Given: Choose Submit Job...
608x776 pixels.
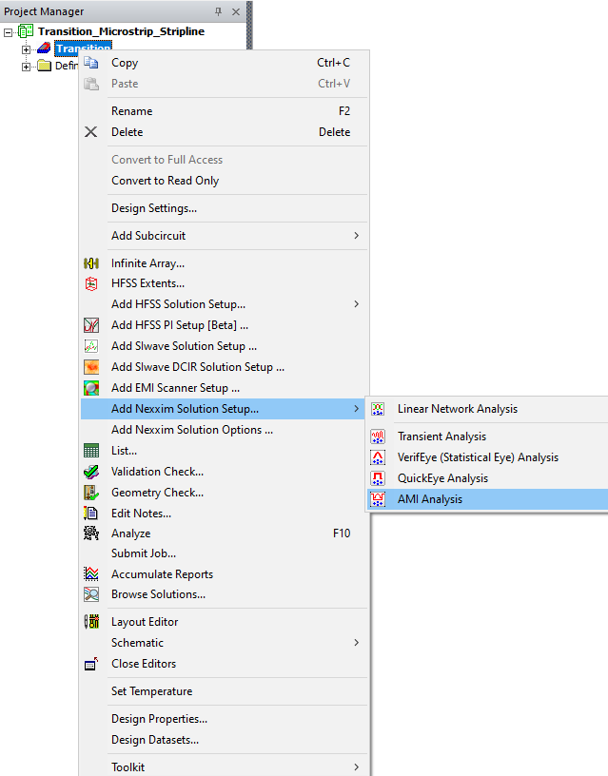Looking at the screenshot, I should pos(224,553).
